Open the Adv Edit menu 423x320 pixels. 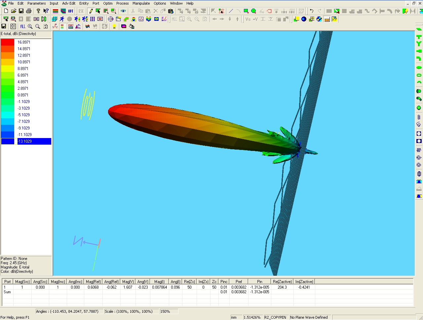click(69, 3)
